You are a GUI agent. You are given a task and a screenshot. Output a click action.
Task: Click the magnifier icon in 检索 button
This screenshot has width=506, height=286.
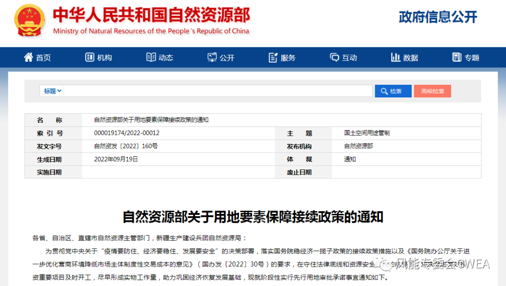(384, 91)
